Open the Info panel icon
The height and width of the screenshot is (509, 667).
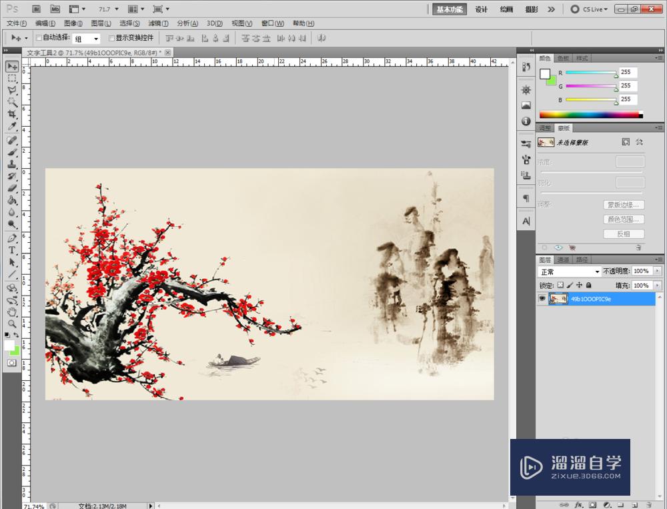coord(526,121)
